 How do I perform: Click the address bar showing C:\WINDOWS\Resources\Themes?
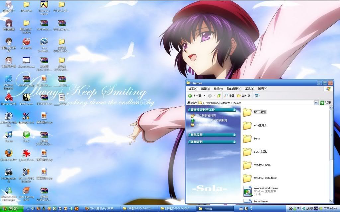tap(258, 103)
